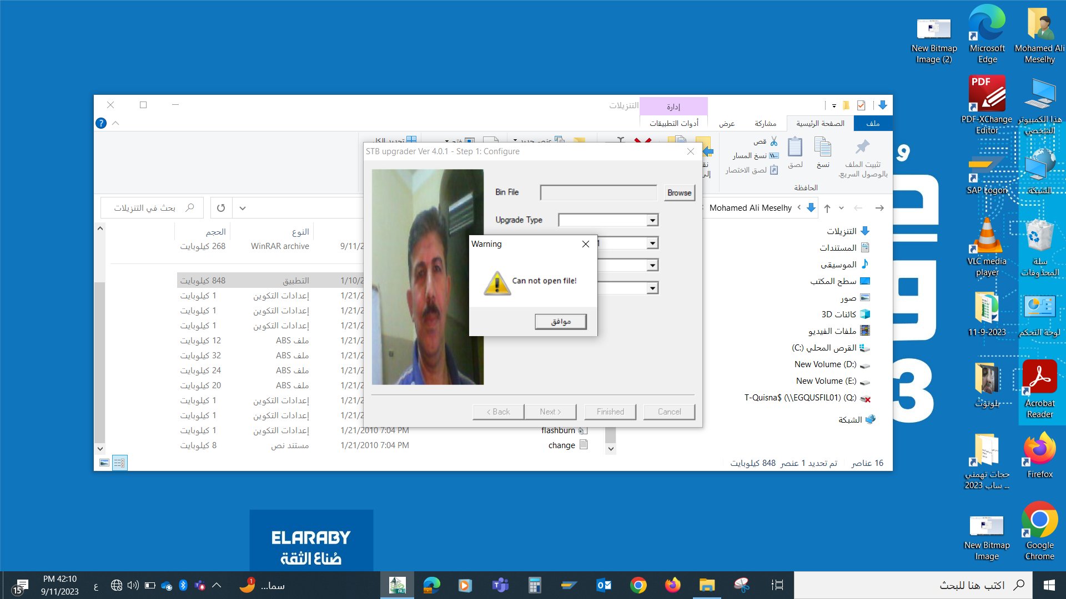Screen dimensions: 1066x599
Task: Click Next in STB upgrader
Action: (550, 412)
